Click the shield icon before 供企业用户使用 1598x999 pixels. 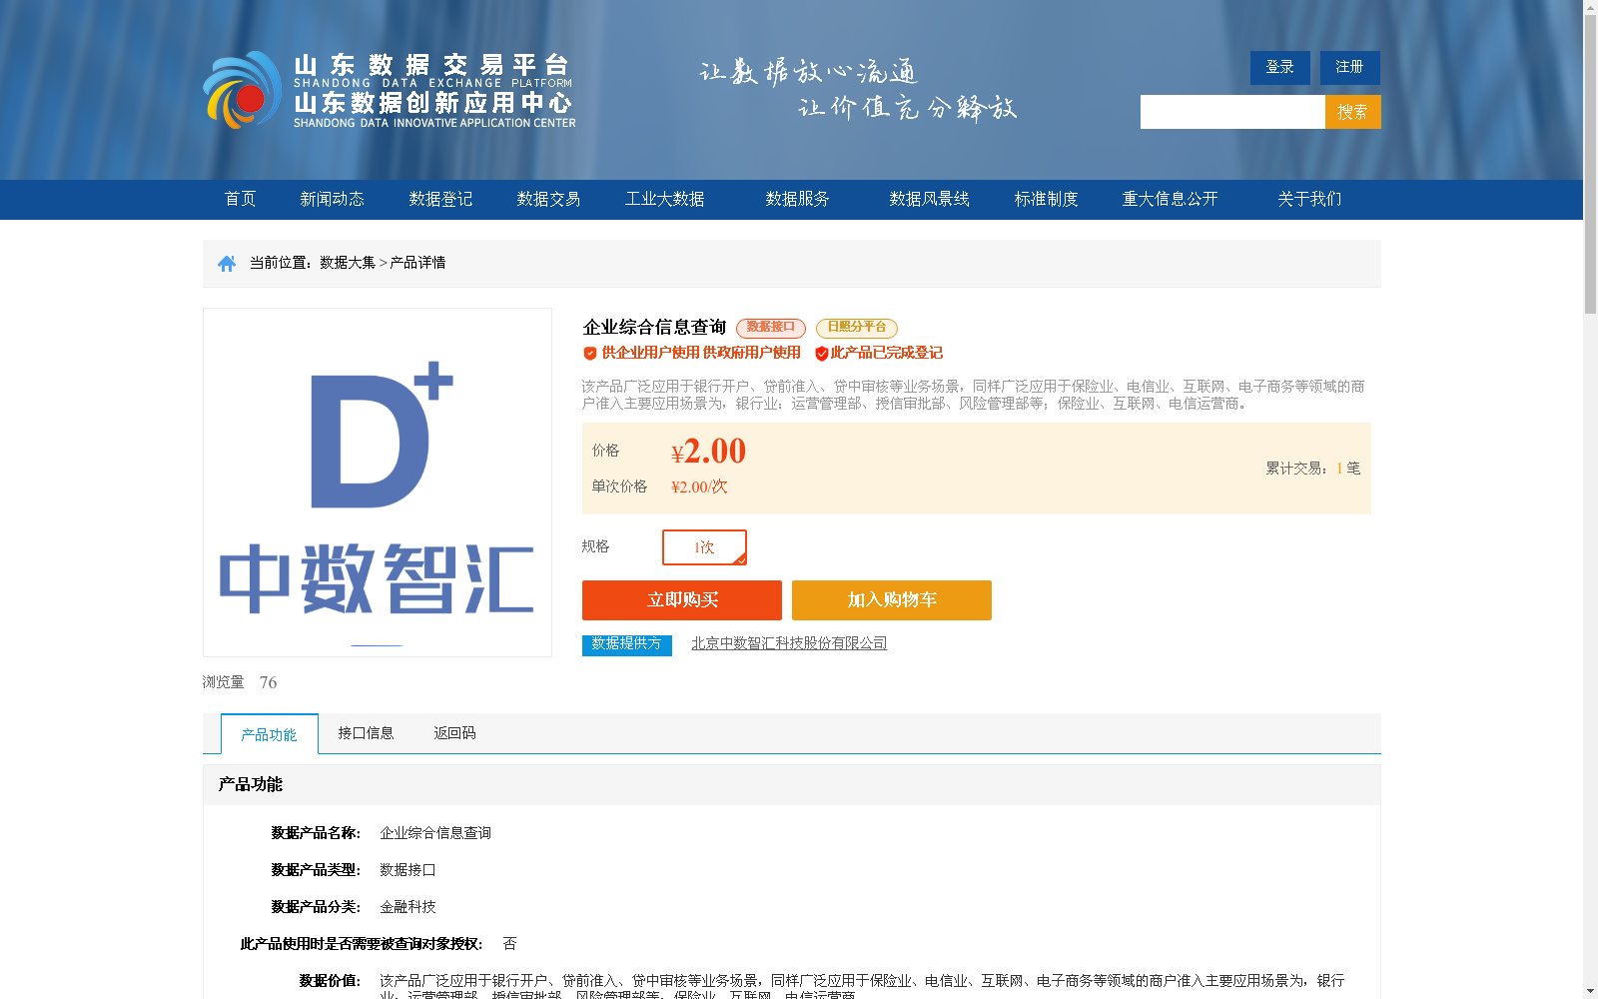[590, 353]
